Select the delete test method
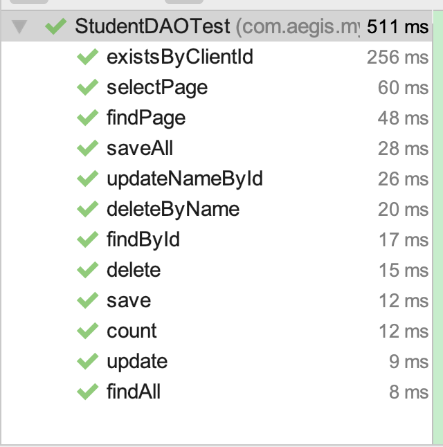Image resolution: width=443 pixels, height=447 pixels. (134, 271)
